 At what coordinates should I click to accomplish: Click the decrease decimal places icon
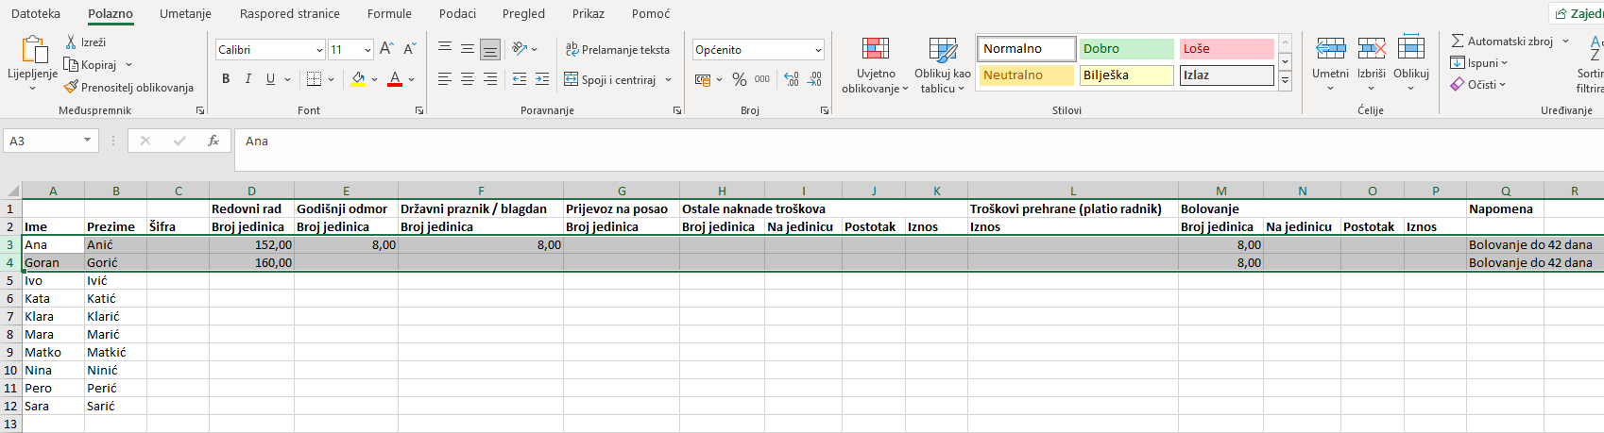[x=814, y=79]
